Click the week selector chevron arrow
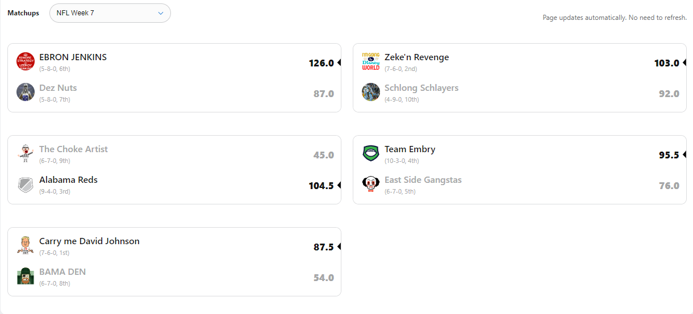Viewport: 693px width, 314px height. (x=161, y=13)
